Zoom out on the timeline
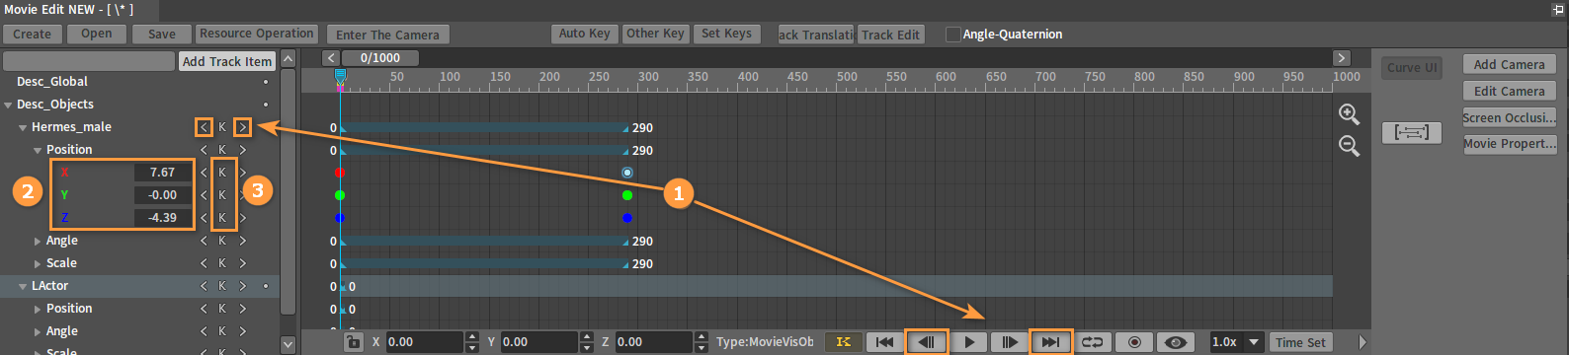The width and height of the screenshot is (1569, 355). (1349, 146)
